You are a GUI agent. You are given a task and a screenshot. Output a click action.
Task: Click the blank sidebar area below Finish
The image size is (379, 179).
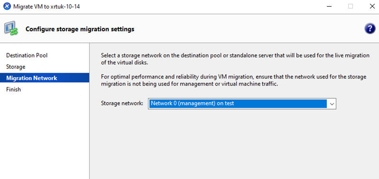point(45,136)
